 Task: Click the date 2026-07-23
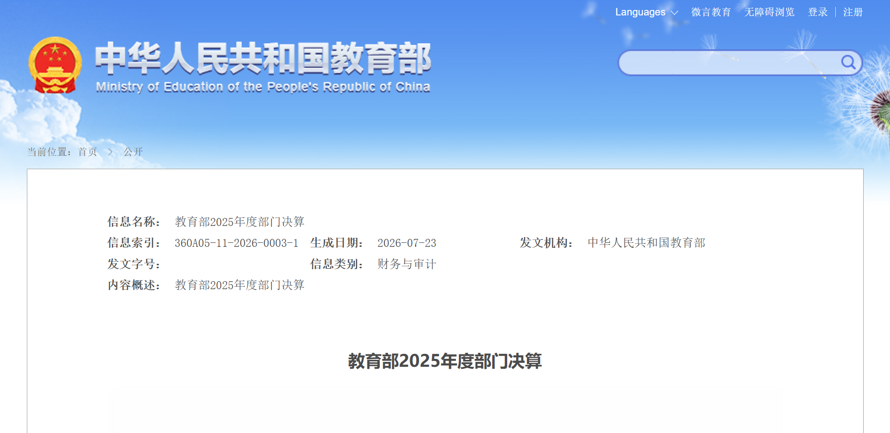coord(407,243)
